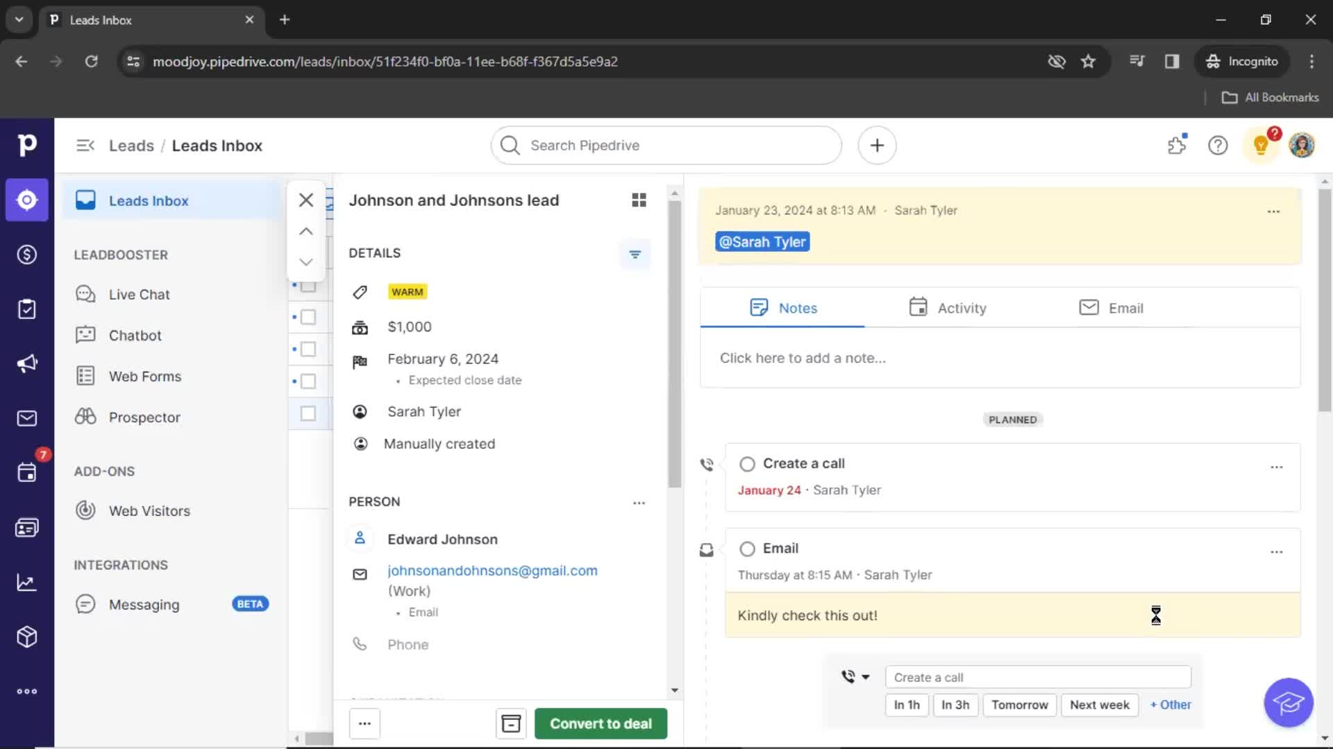This screenshot has height=749, width=1333.
Task: Open the Web Visitors integrations icon
Action: click(86, 510)
